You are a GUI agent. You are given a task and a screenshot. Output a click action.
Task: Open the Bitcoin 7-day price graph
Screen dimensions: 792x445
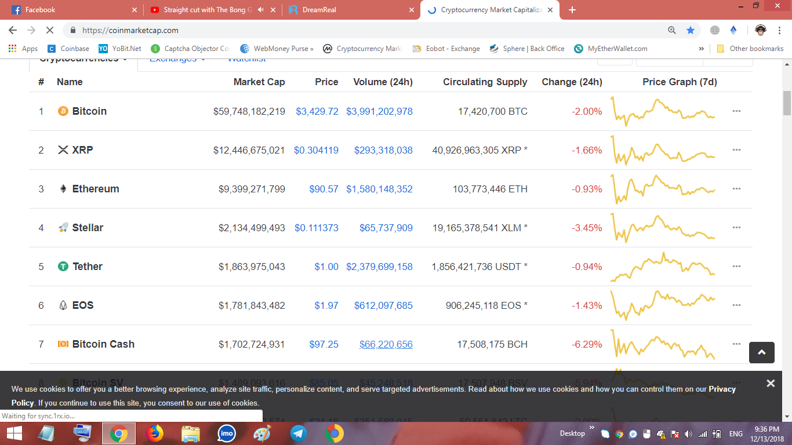[x=663, y=111]
